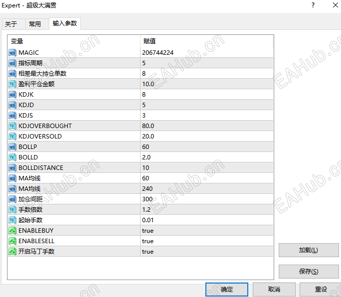This screenshot has height=297, width=341.
Task: Open the help question mark button
Action: tap(313, 5)
